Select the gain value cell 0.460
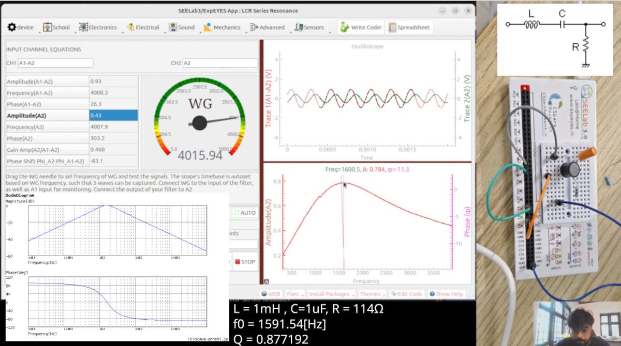 (x=113, y=150)
